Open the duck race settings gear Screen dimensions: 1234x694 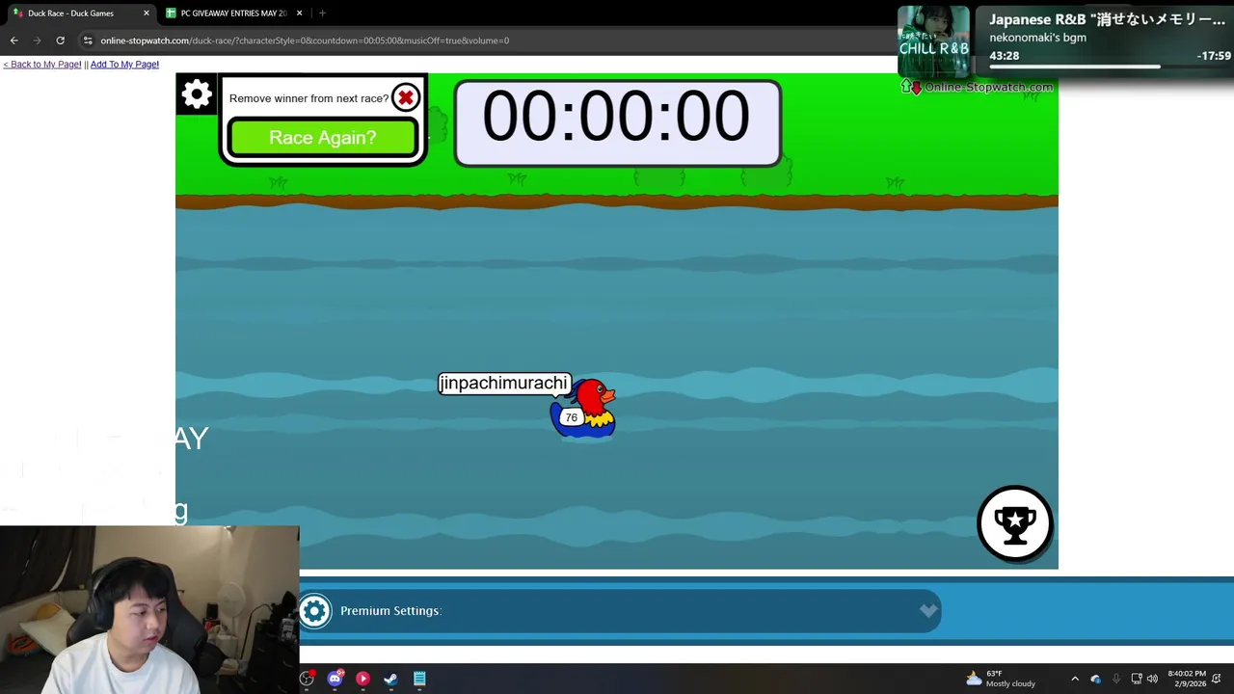pos(197,94)
